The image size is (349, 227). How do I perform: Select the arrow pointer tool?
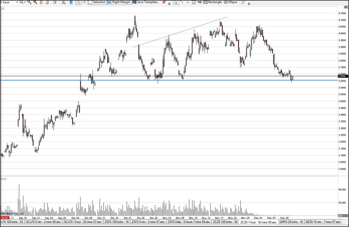click(x=176, y=2)
